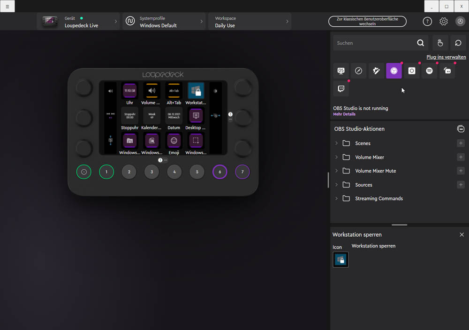
Task: Select the Stoppuhr tile
Action: point(130,115)
